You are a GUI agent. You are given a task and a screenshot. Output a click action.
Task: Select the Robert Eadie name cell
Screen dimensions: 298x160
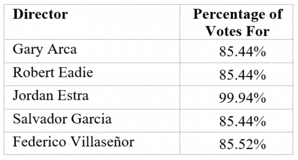pyautogui.click(x=53, y=73)
